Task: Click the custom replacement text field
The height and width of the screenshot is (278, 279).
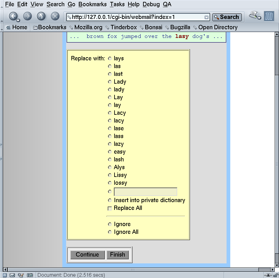Action: 145,192
